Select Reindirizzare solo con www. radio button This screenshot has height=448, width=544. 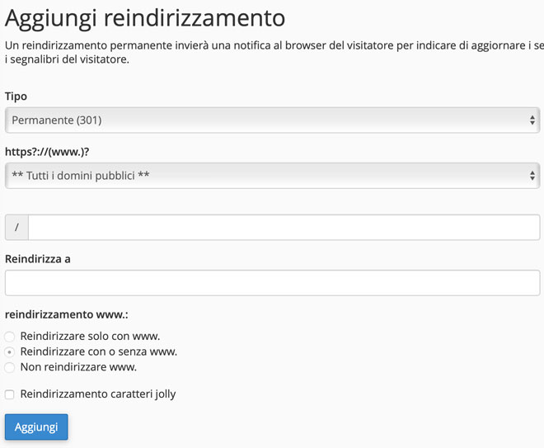[x=10, y=337]
